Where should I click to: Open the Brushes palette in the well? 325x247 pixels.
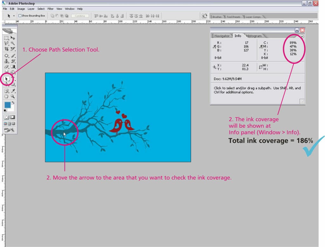[217, 17]
